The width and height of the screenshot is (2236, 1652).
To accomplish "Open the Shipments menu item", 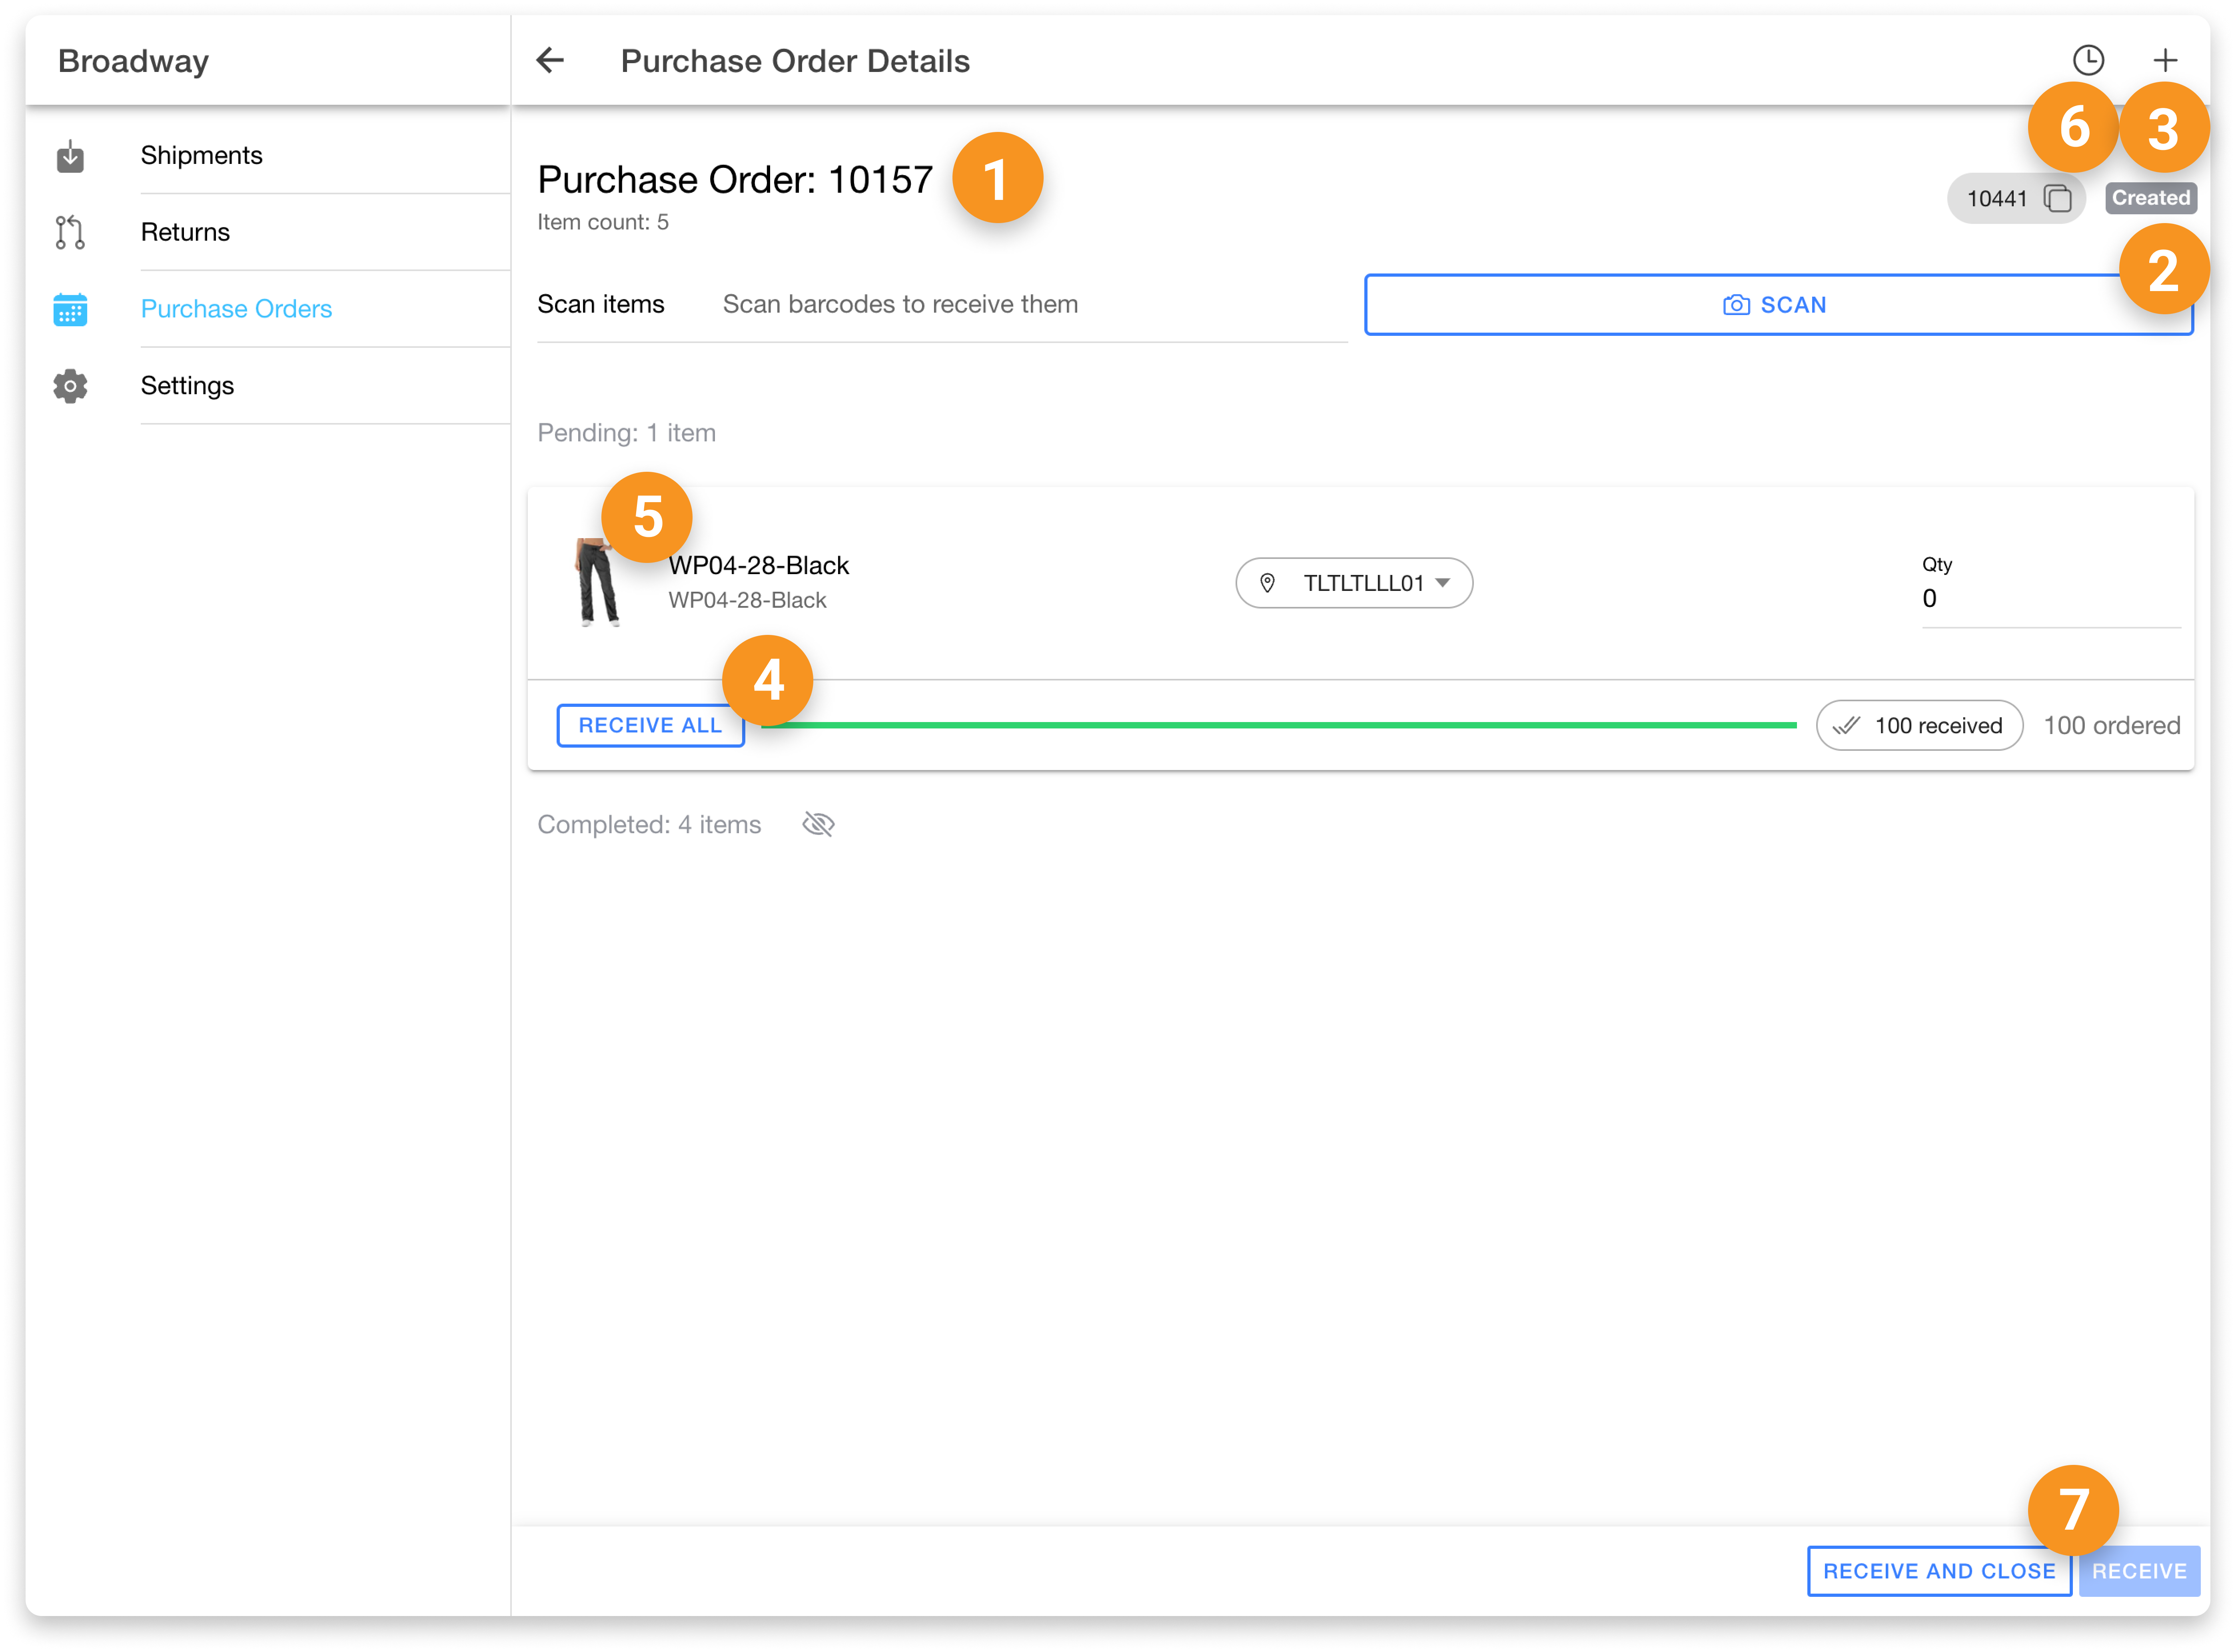I will coord(201,155).
